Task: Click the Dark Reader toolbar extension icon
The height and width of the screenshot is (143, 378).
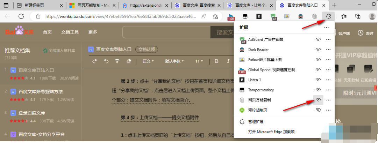Action: point(301,16)
